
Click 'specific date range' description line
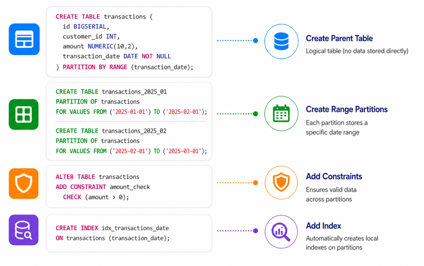click(333, 132)
